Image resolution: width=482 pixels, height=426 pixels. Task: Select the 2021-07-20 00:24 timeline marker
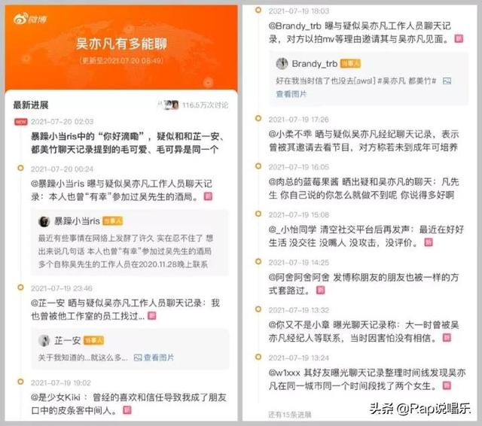point(20,168)
